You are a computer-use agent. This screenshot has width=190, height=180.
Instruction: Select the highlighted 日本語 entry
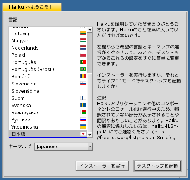click(x=48, y=134)
